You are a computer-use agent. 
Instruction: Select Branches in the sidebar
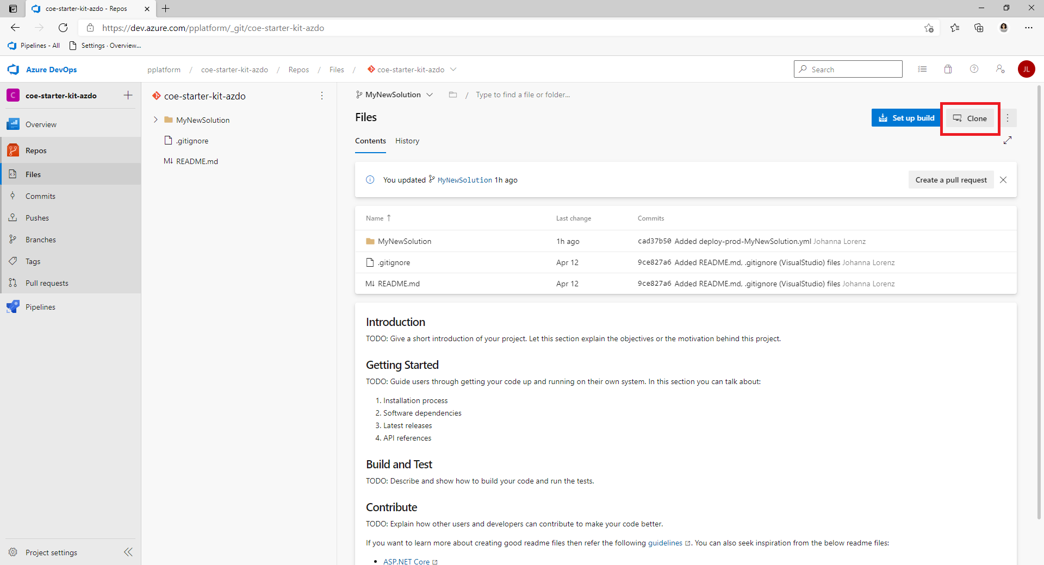point(41,239)
